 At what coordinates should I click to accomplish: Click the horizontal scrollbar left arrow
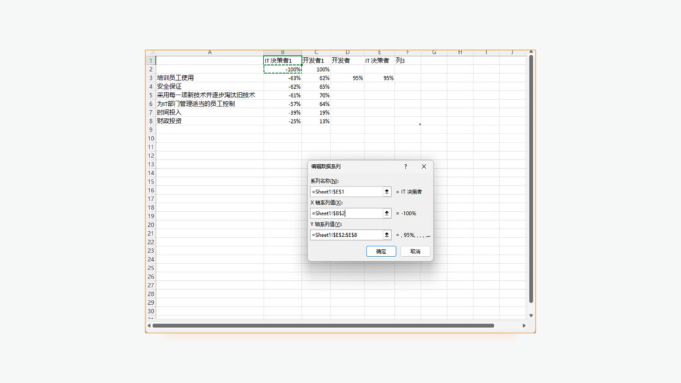click(149, 325)
